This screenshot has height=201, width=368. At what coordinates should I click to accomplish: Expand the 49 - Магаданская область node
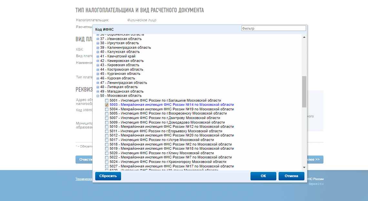pyautogui.click(x=98, y=91)
